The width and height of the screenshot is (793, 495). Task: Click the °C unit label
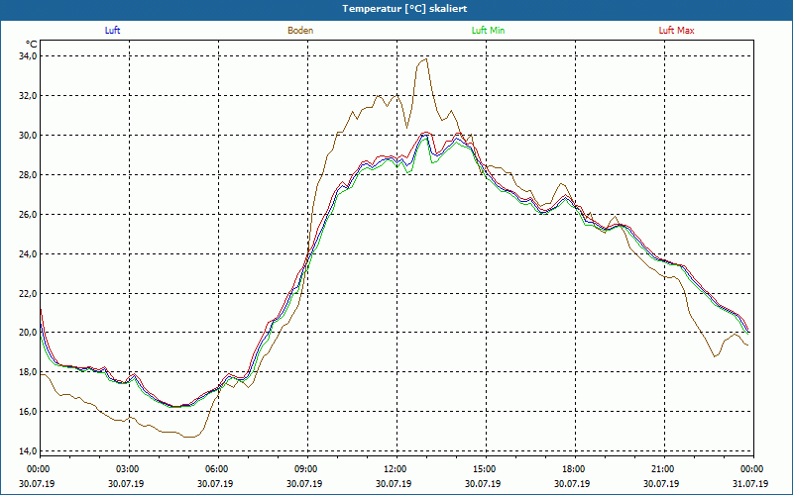point(31,45)
